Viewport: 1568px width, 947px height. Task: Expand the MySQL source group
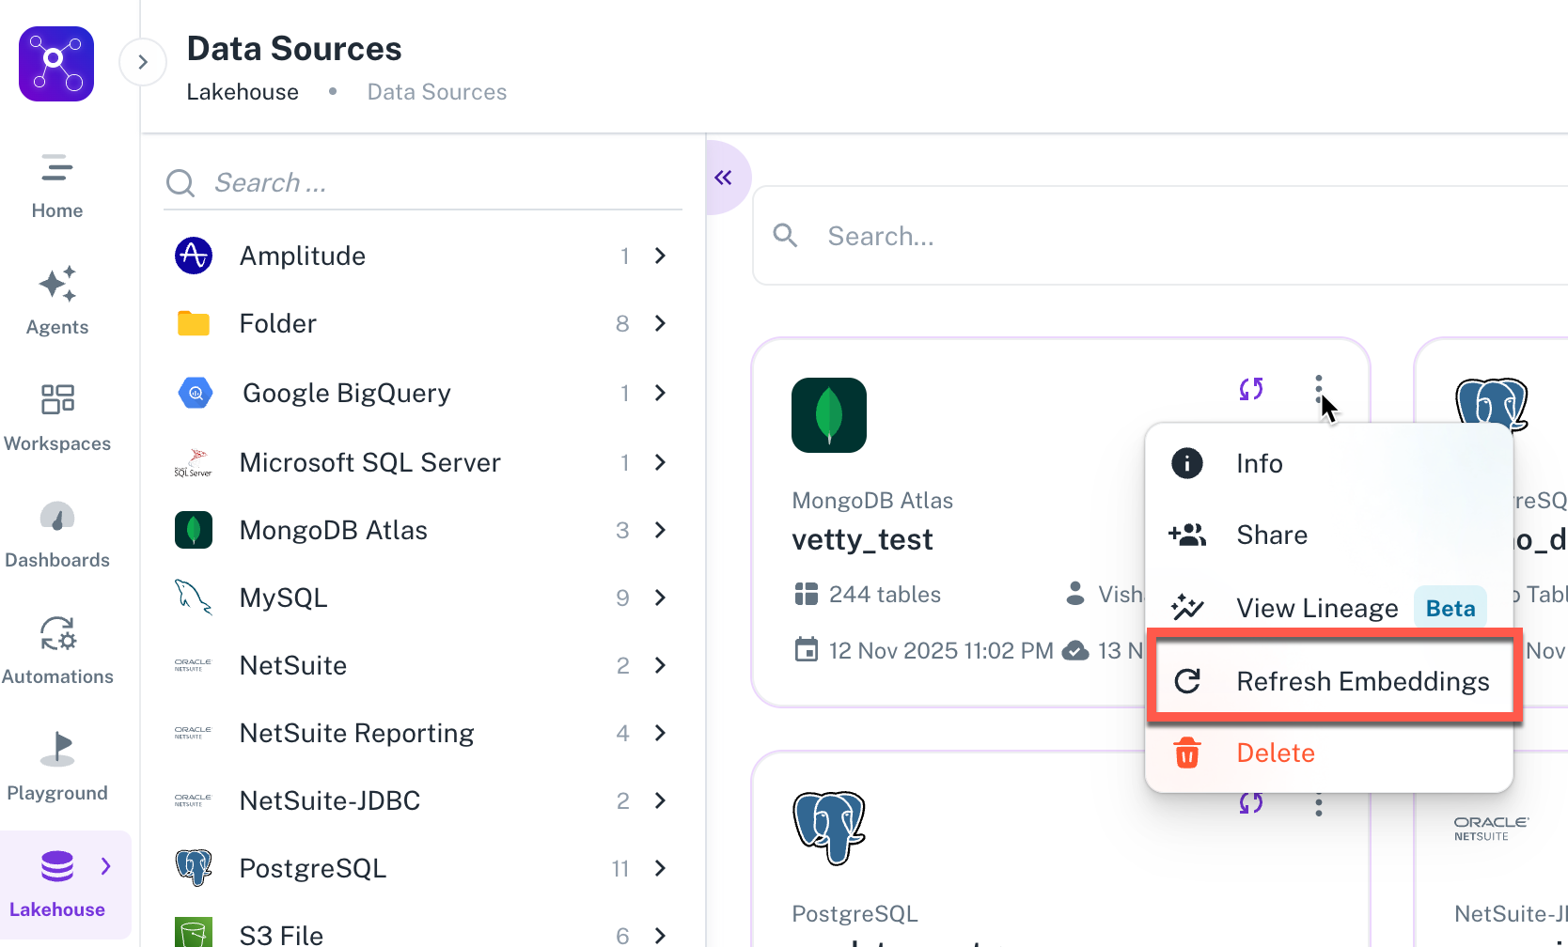(x=660, y=598)
